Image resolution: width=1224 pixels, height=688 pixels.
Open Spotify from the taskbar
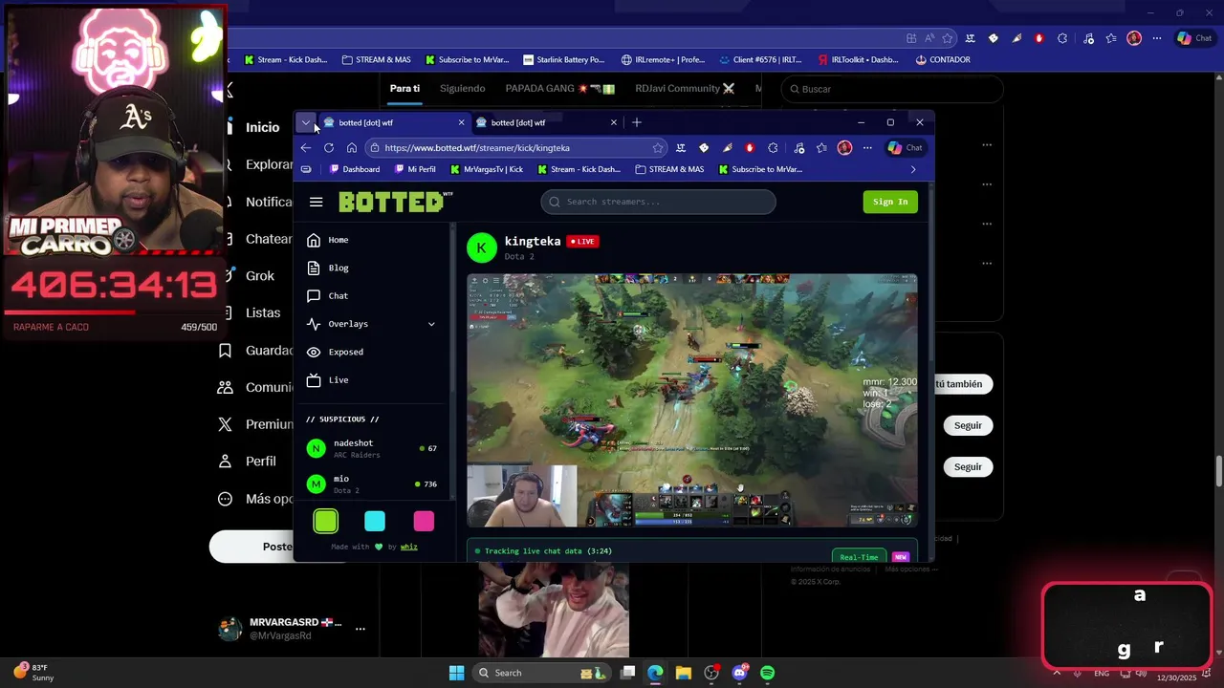(767, 673)
